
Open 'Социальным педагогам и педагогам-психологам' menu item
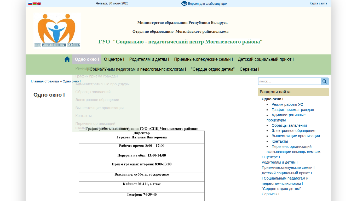pyautogui.click(x=137, y=69)
